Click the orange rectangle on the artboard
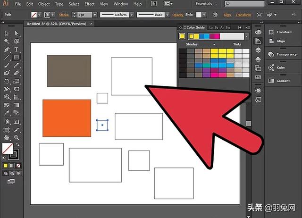 tap(67, 118)
